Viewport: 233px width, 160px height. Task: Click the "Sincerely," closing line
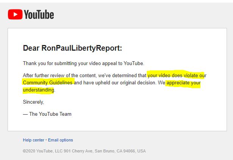click(x=33, y=102)
